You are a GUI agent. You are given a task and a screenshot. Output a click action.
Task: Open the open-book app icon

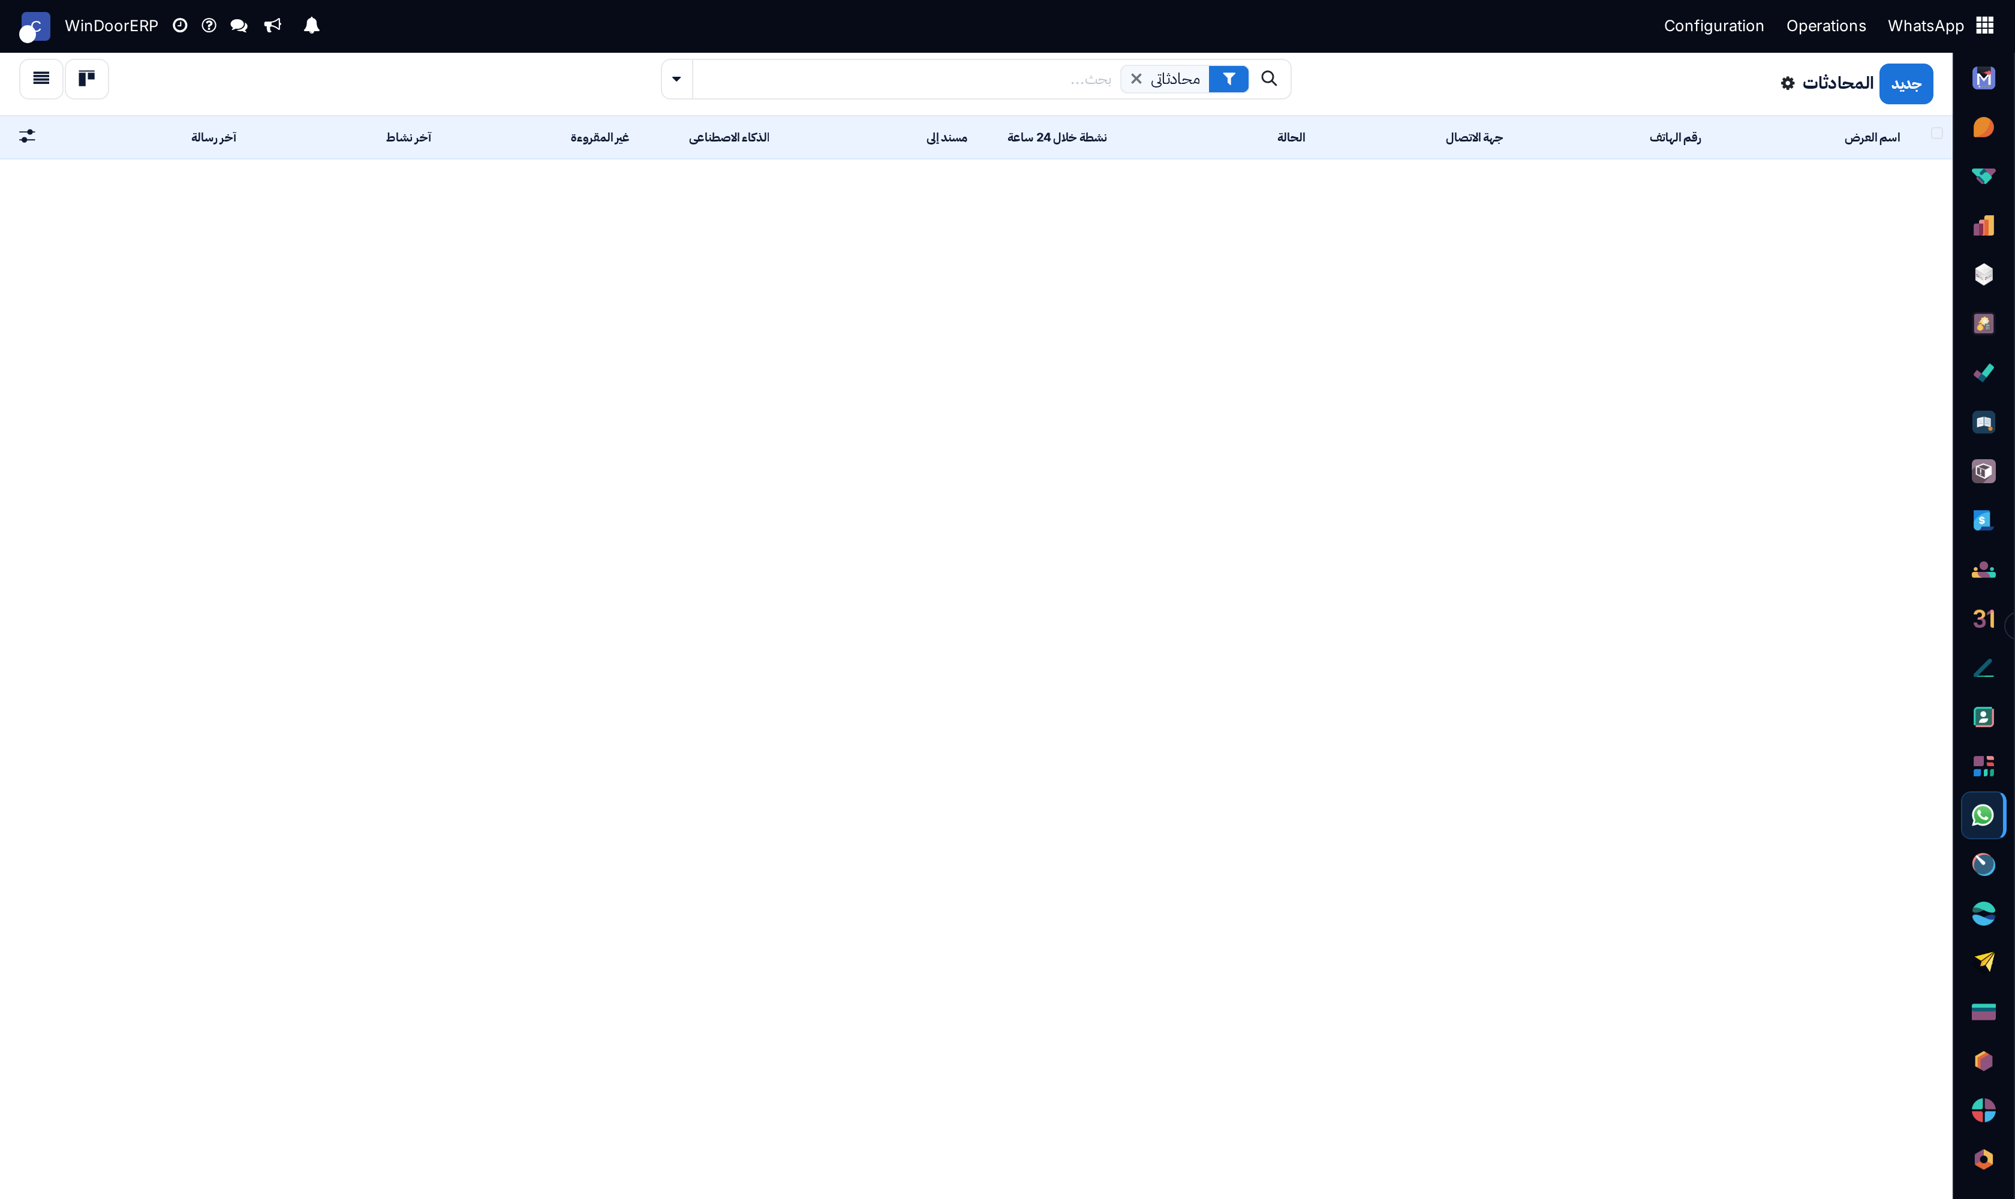click(x=1983, y=423)
